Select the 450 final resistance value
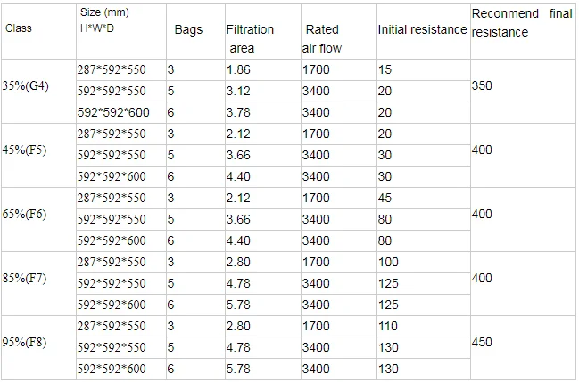 tap(482, 342)
